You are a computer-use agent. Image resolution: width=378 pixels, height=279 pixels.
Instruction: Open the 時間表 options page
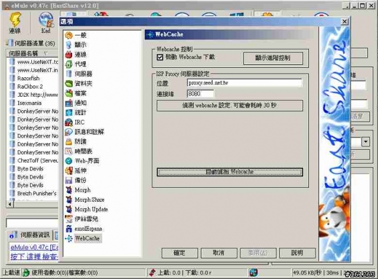(79, 151)
